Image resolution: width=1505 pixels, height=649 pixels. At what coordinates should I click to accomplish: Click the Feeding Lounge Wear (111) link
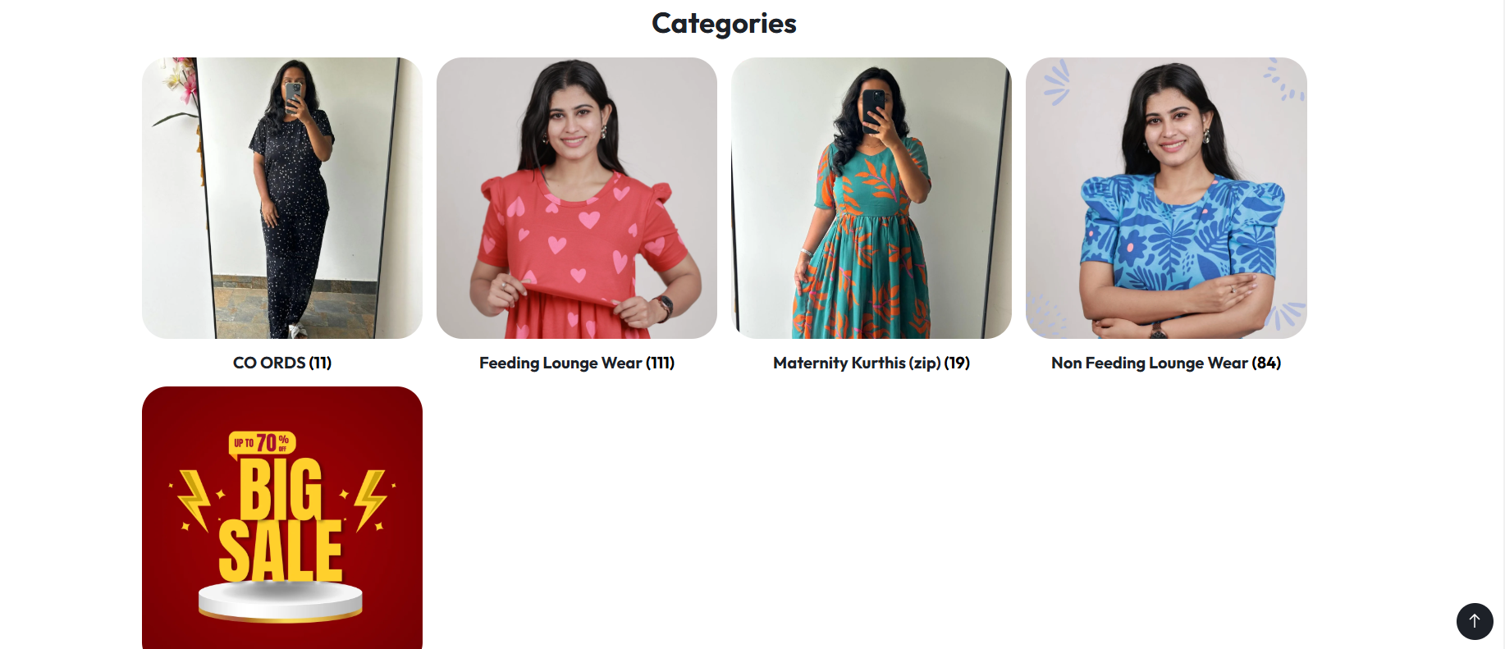577,363
